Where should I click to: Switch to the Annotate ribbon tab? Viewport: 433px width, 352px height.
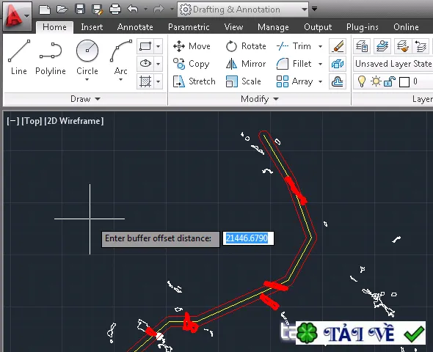pos(135,27)
